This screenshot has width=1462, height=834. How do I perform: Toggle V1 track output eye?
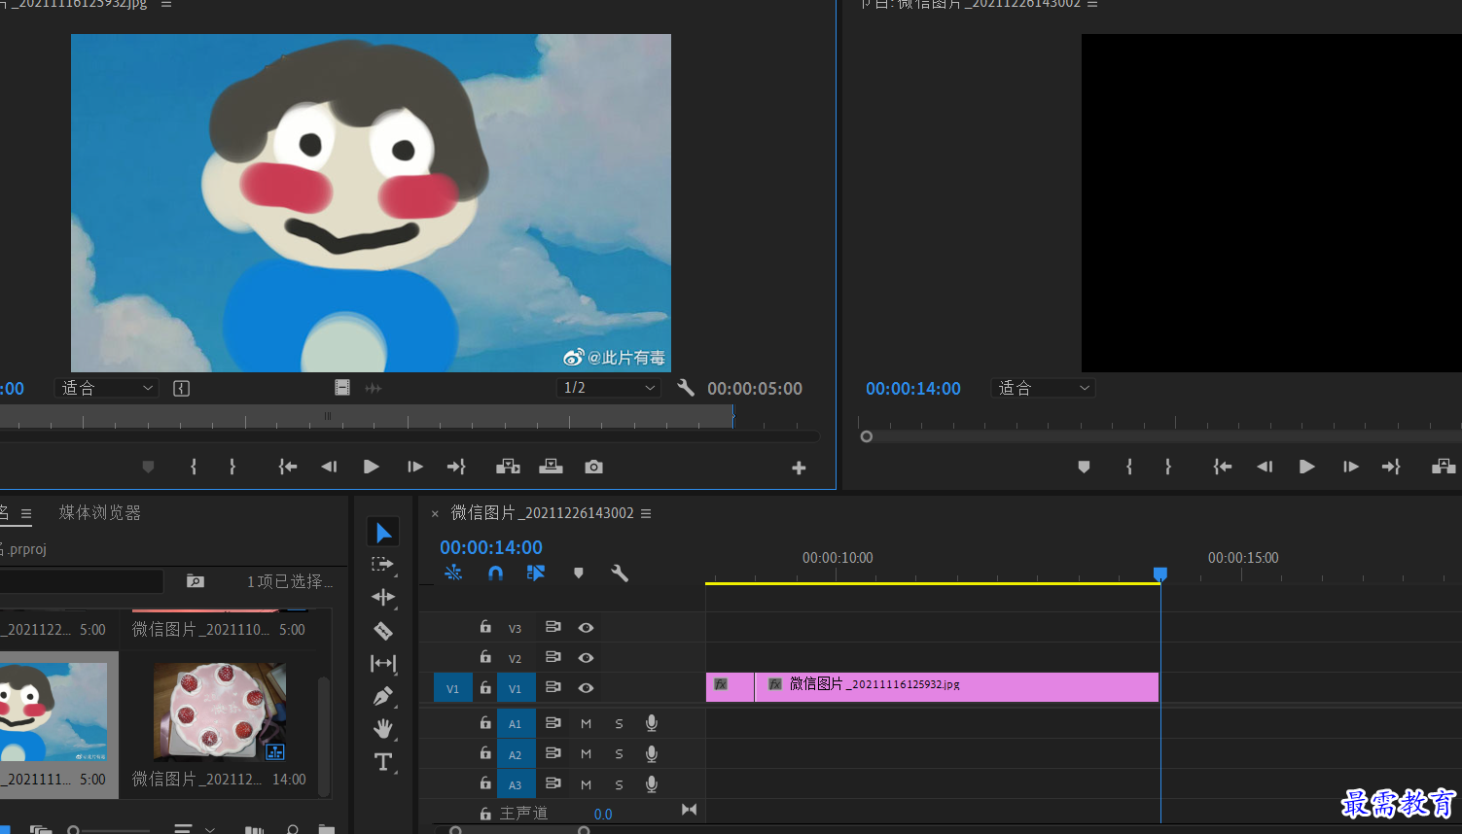tap(586, 688)
